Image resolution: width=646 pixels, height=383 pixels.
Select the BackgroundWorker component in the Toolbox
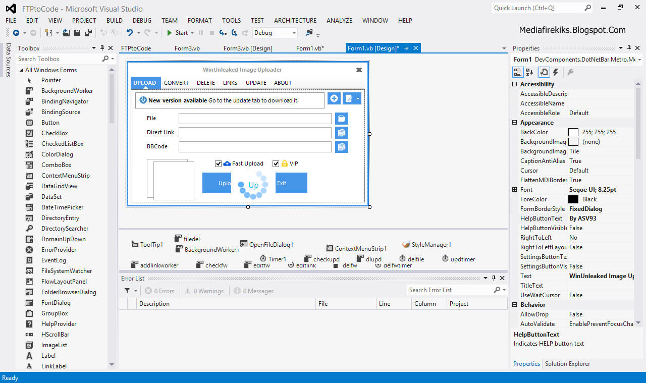[67, 90]
